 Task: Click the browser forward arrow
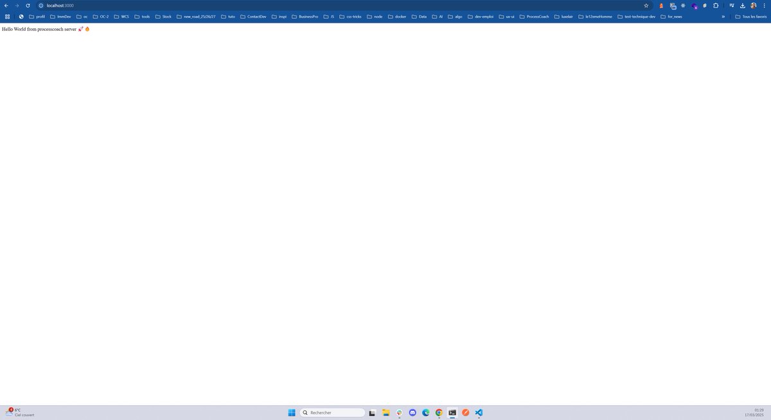[17, 5]
